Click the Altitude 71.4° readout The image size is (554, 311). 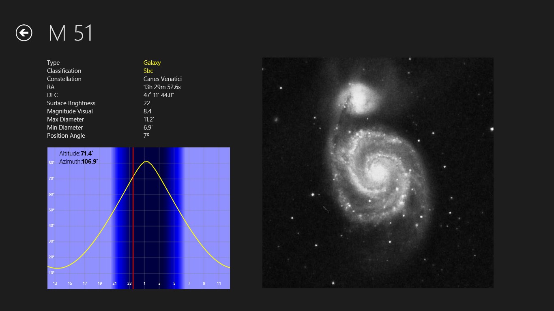tap(76, 153)
